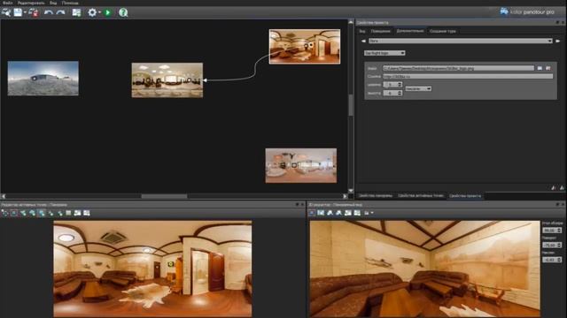Click the tour map vertical scrollbar handle
The height and width of the screenshot is (318, 567).
coord(351,105)
